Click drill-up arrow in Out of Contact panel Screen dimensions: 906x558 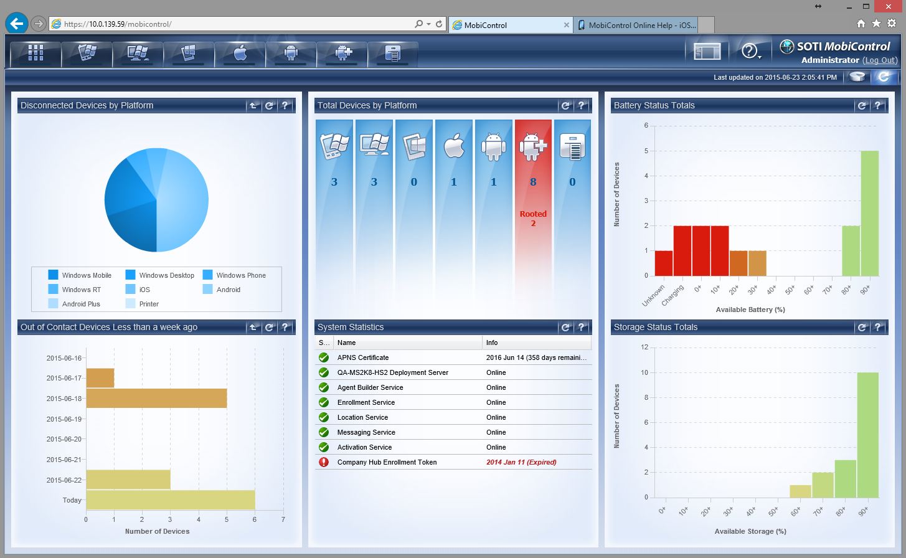254,327
